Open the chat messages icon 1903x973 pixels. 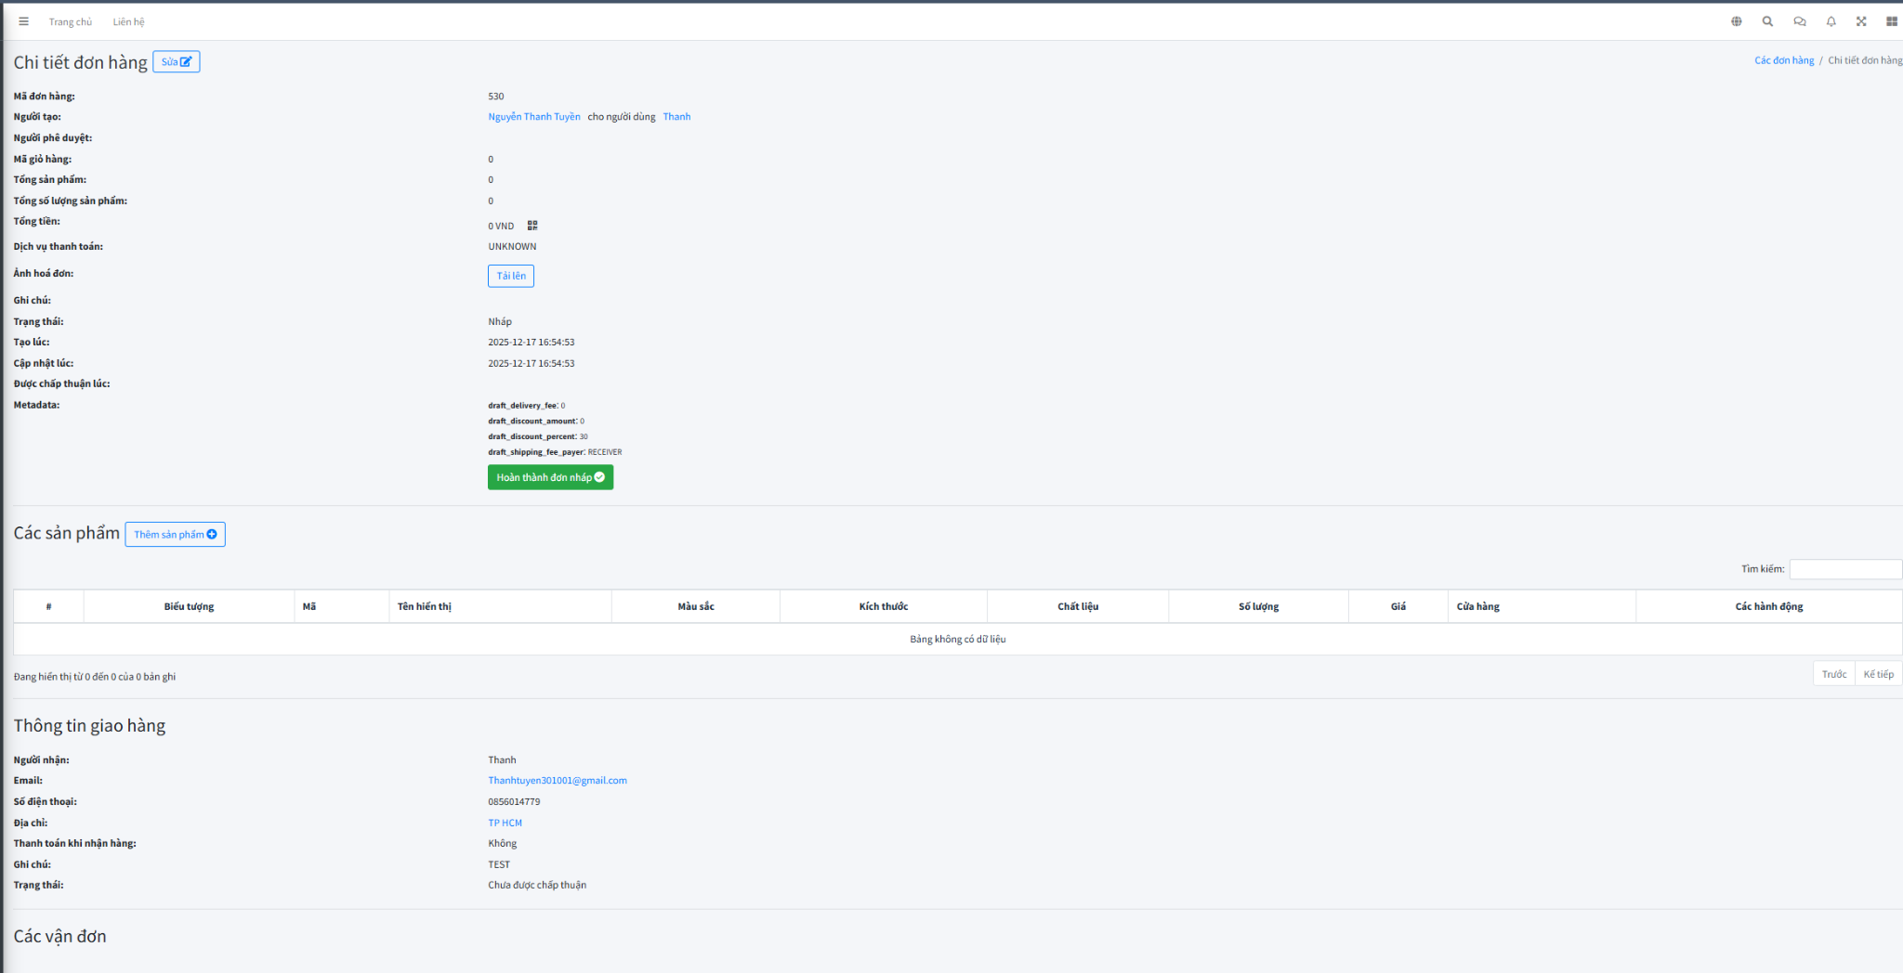click(x=1799, y=21)
